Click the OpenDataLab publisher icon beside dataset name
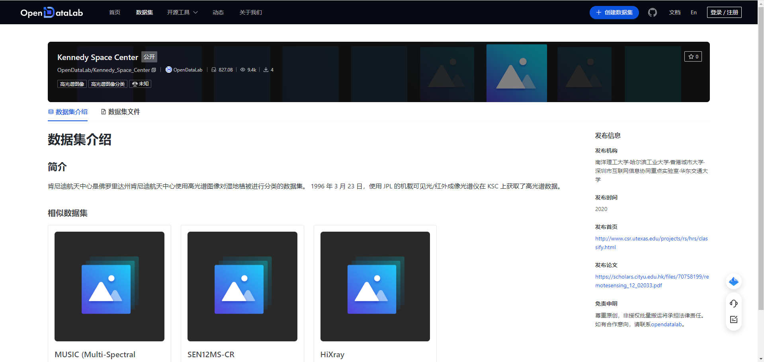This screenshot has height=362, width=764. coord(168,70)
